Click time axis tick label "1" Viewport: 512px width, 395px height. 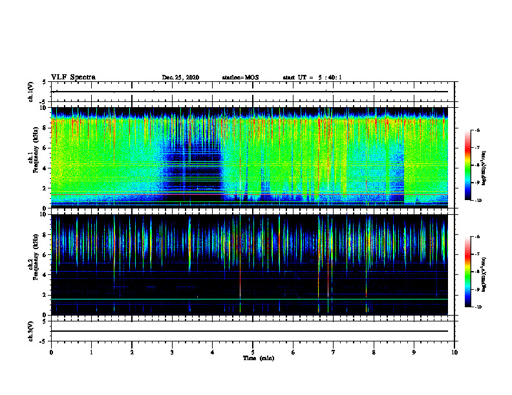click(91, 352)
